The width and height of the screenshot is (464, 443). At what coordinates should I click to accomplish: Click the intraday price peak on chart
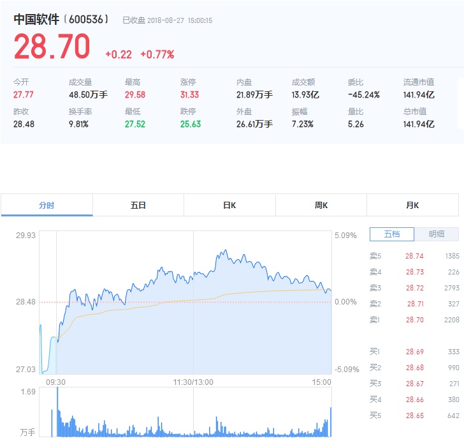226,250
